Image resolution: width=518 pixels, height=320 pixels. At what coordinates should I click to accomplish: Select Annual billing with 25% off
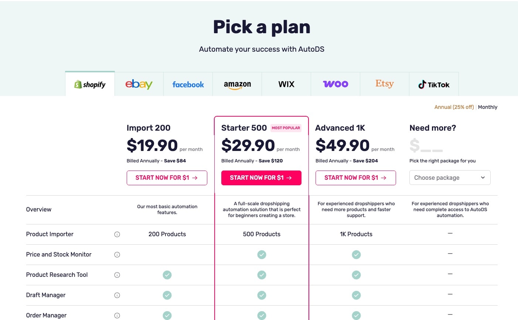454,107
